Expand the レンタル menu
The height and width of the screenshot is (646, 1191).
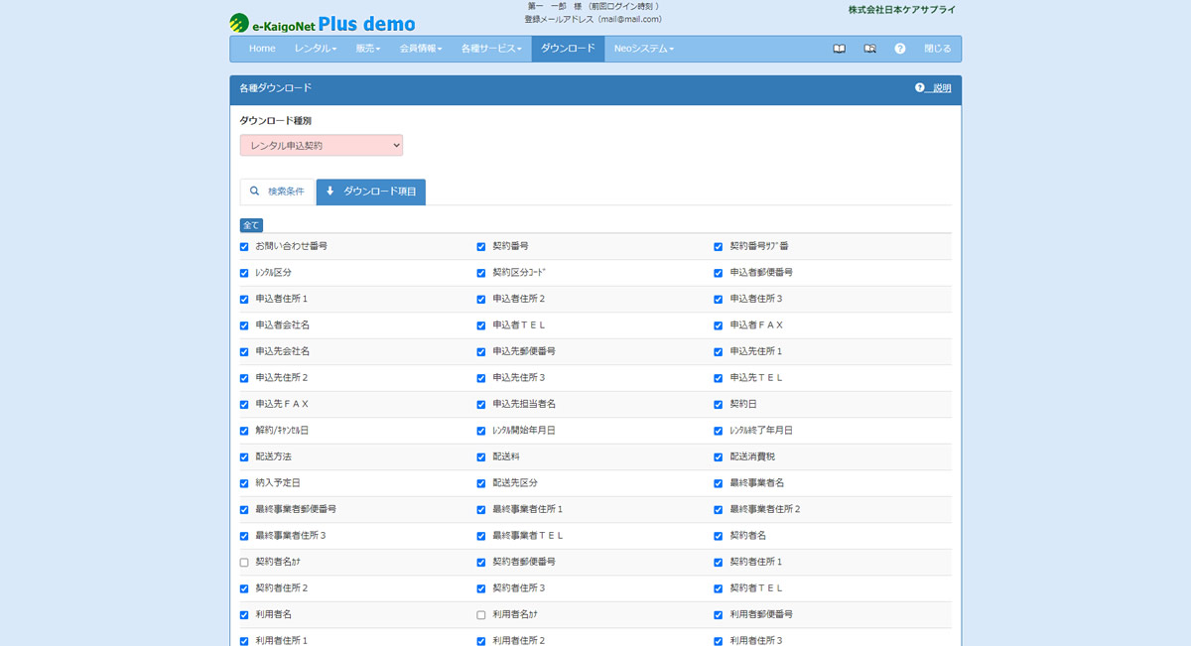click(316, 49)
